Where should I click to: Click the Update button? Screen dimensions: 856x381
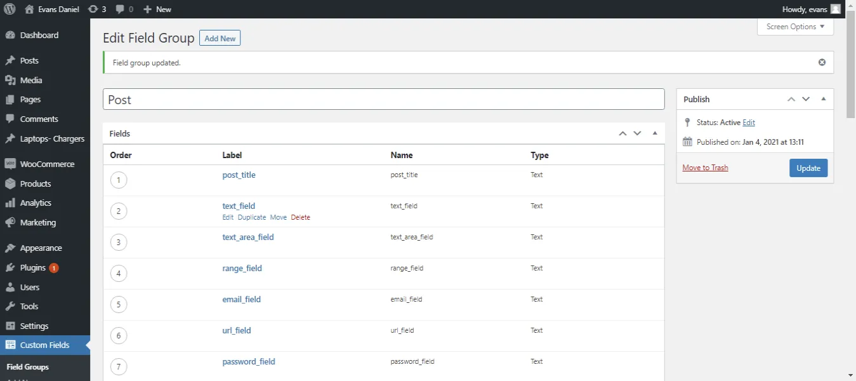(x=808, y=168)
